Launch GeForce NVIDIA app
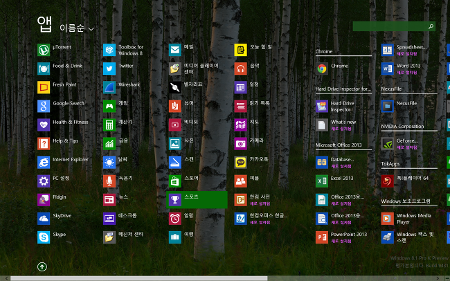Image resolution: width=450 pixels, height=281 pixels. click(x=388, y=143)
